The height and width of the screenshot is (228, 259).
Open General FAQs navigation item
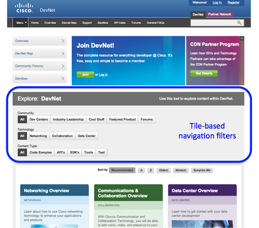pos(156,23)
